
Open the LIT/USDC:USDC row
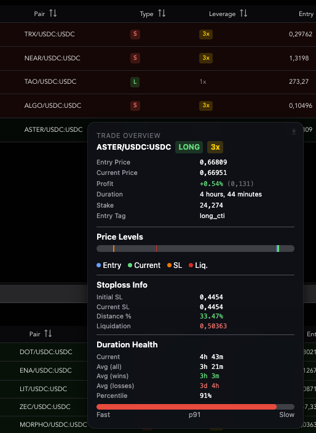pyautogui.click(x=43, y=389)
